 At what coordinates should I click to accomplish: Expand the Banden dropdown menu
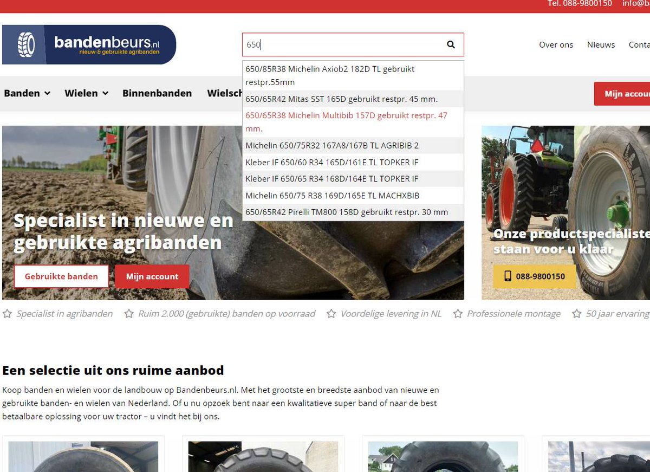[x=27, y=93]
